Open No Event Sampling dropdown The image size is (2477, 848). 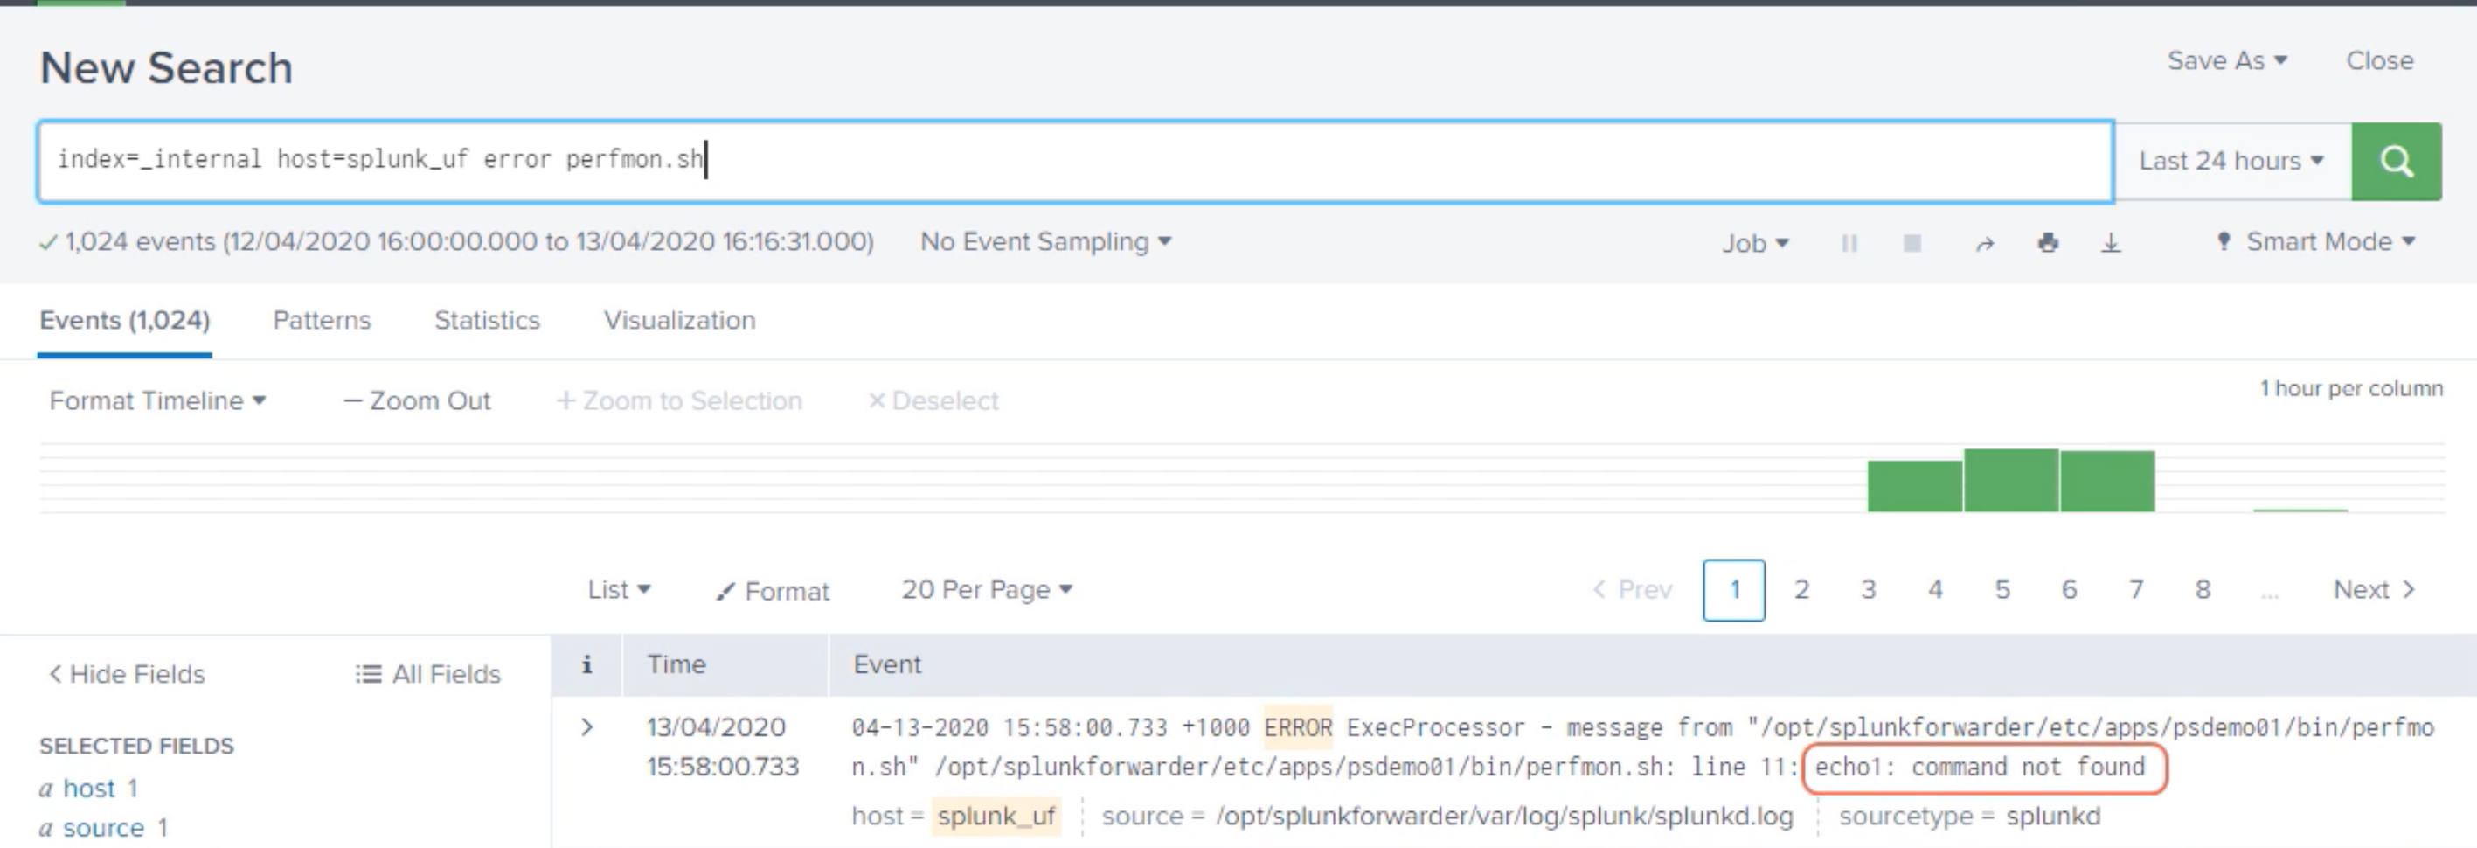pos(1045,241)
